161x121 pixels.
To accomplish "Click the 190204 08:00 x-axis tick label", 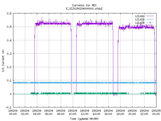I will coord(61,112).
